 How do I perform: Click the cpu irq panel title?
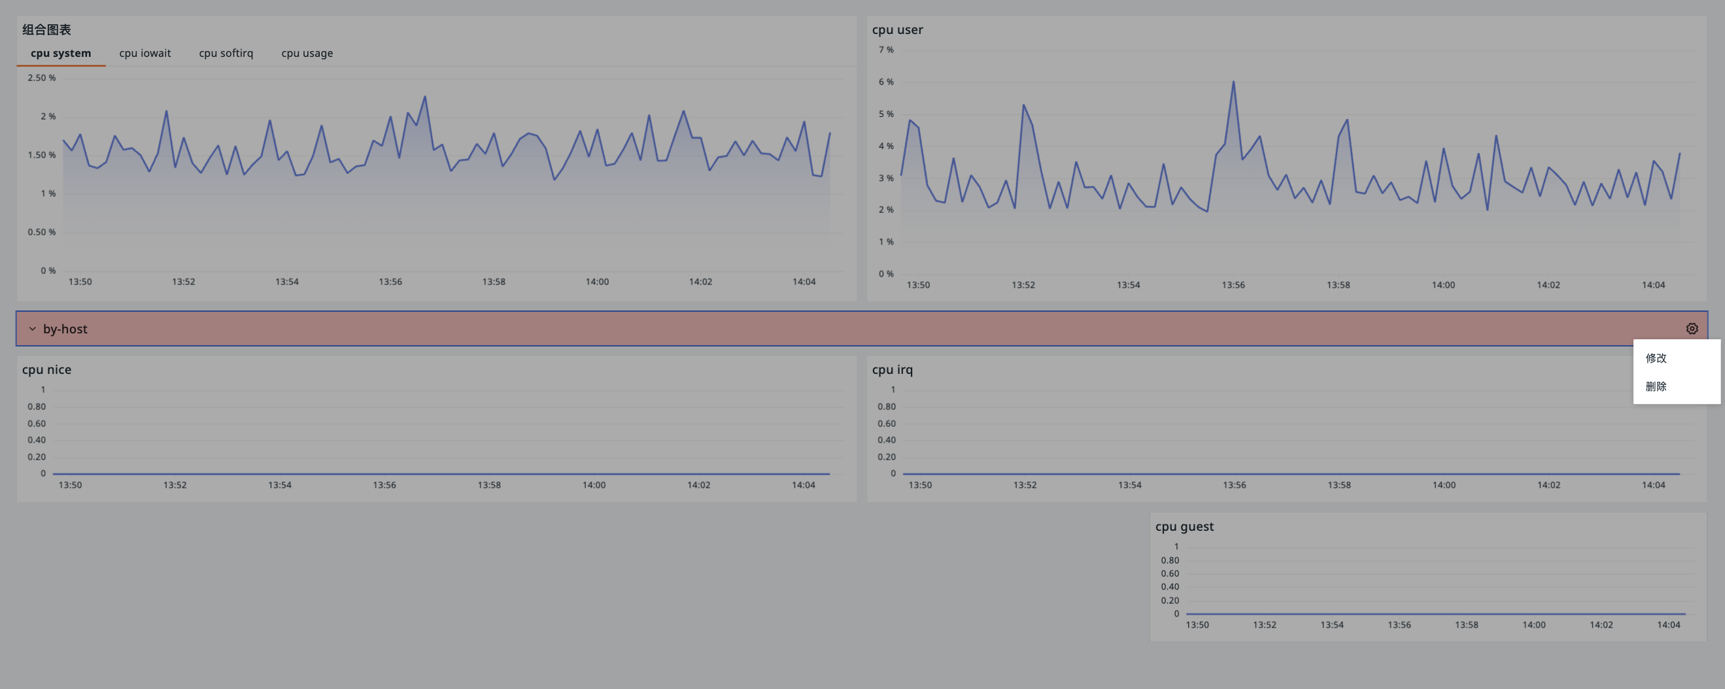[892, 369]
